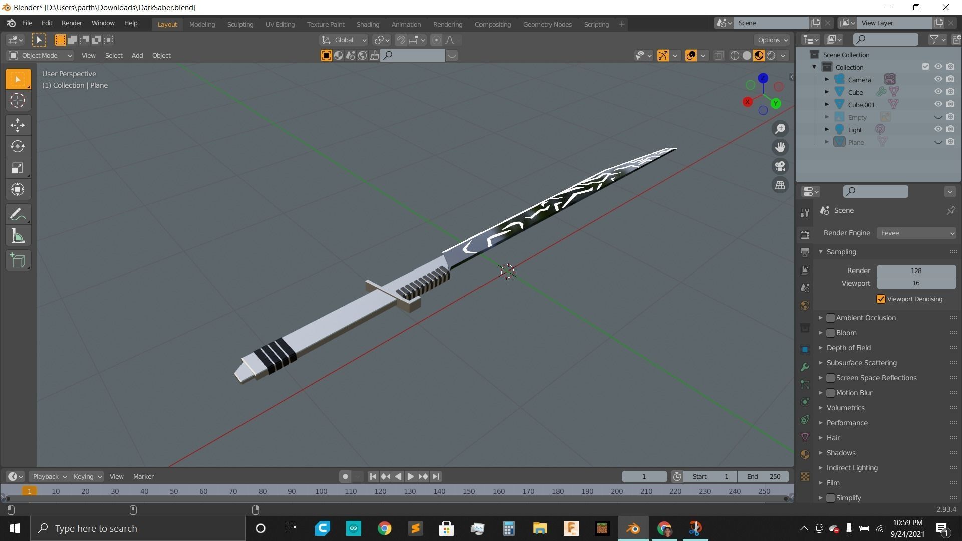The width and height of the screenshot is (962, 541).
Task: Jump to the end frame
Action: (x=436, y=476)
